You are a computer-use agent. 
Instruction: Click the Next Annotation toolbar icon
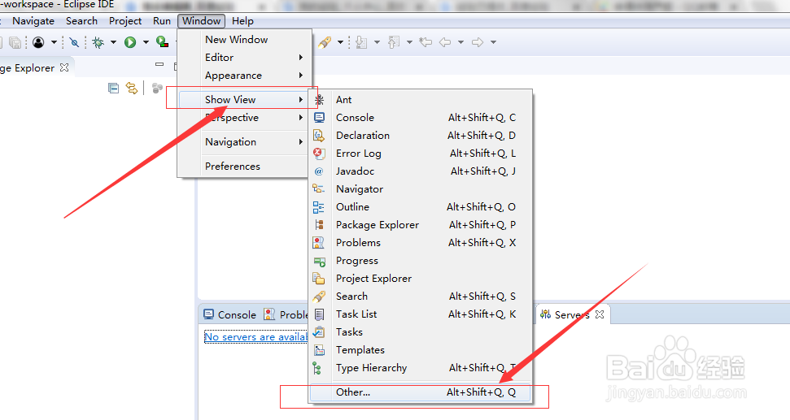coord(361,42)
